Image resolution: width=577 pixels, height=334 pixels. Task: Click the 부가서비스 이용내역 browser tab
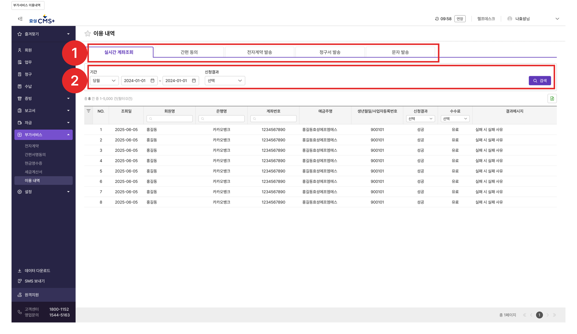pyautogui.click(x=28, y=5)
